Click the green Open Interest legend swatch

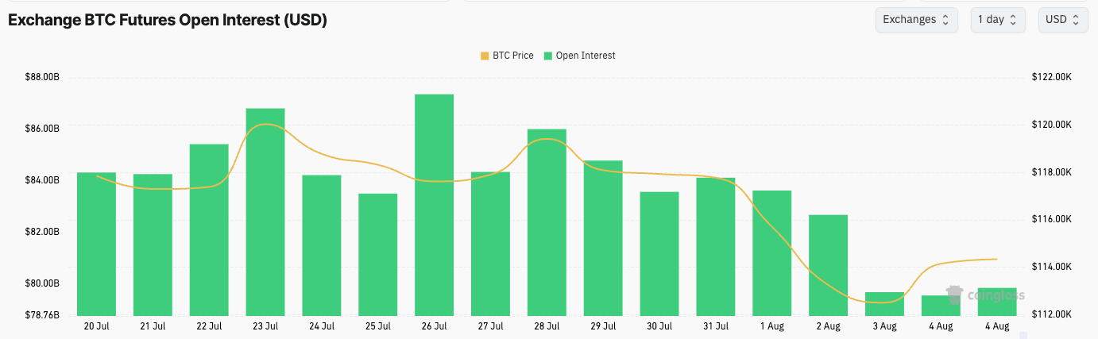tap(548, 56)
